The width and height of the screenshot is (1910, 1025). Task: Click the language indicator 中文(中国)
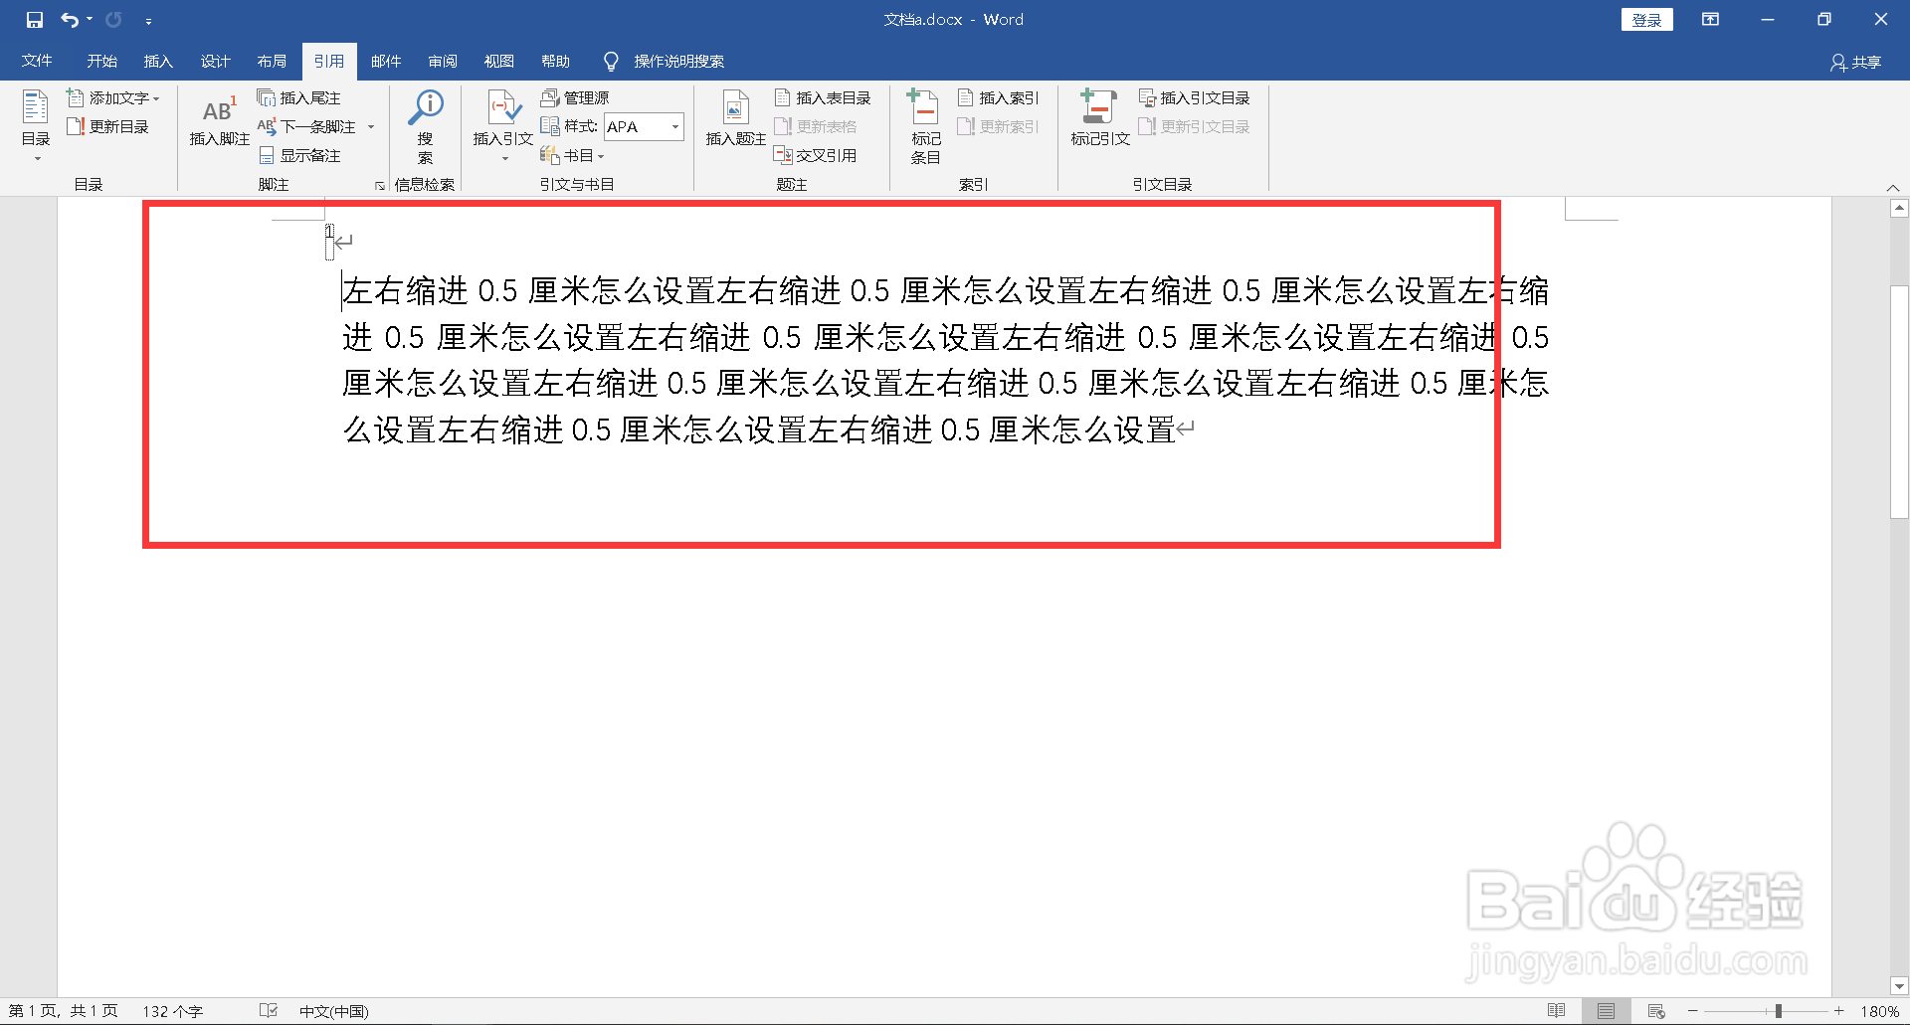click(x=333, y=1011)
